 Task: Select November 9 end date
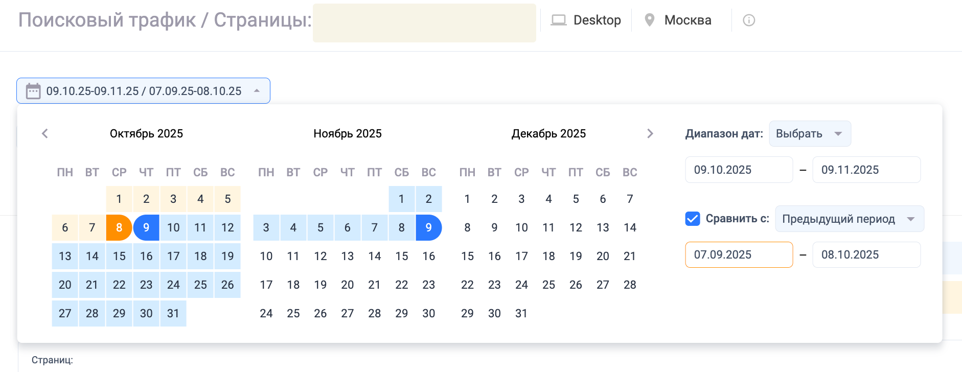(428, 227)
